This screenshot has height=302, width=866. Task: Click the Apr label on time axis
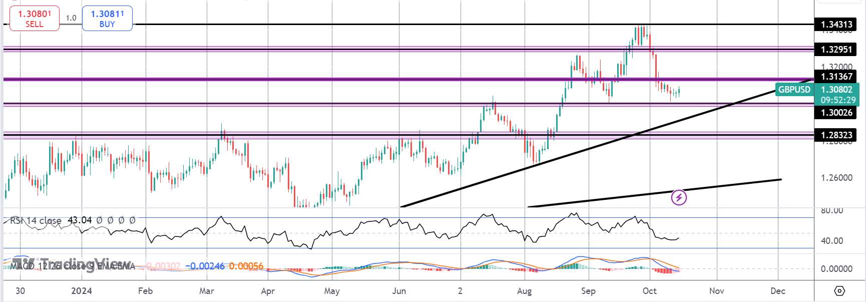point(268,291)
